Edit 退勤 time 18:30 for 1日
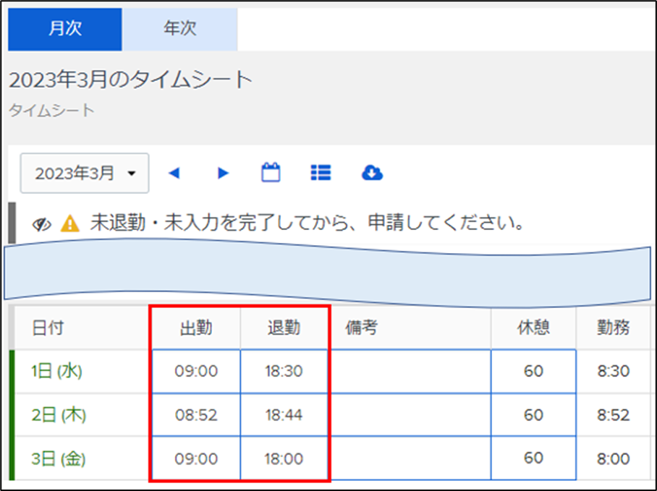Screen dimensions: 657x491 (284, 371)
